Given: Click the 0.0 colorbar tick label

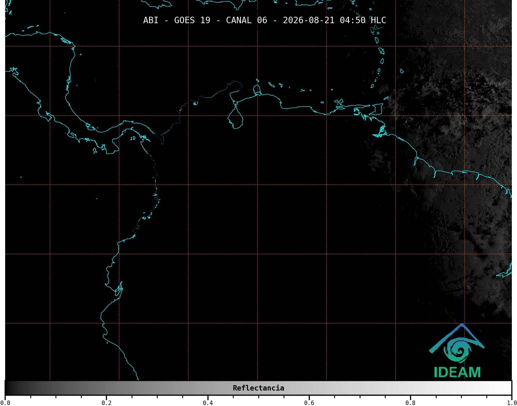Looking at the screenshot, I should pos(5,403).
